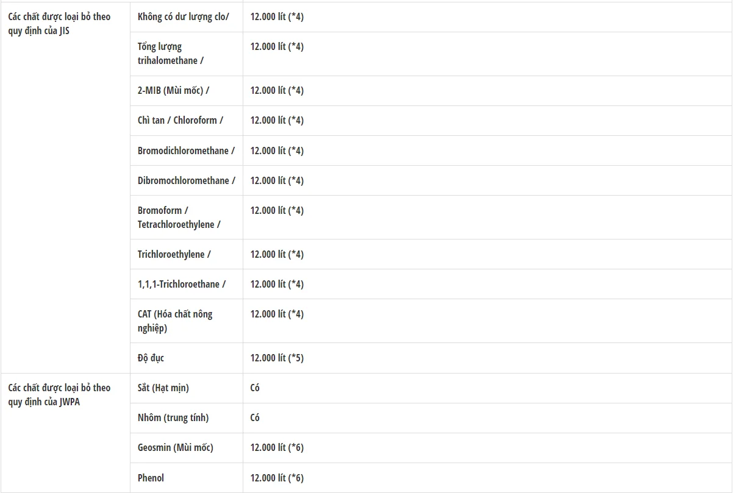Click the "Độ đục" row label
The width and height of the screenshot is (736, 493).
pos(151,358)
